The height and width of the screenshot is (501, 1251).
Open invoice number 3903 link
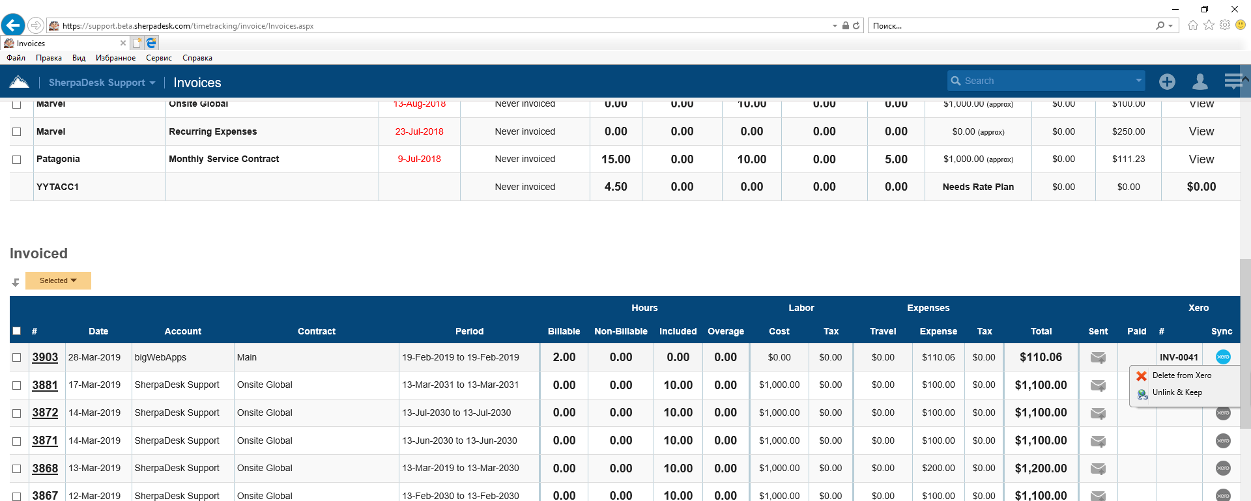pyautogui.click(x=45, y=357)
